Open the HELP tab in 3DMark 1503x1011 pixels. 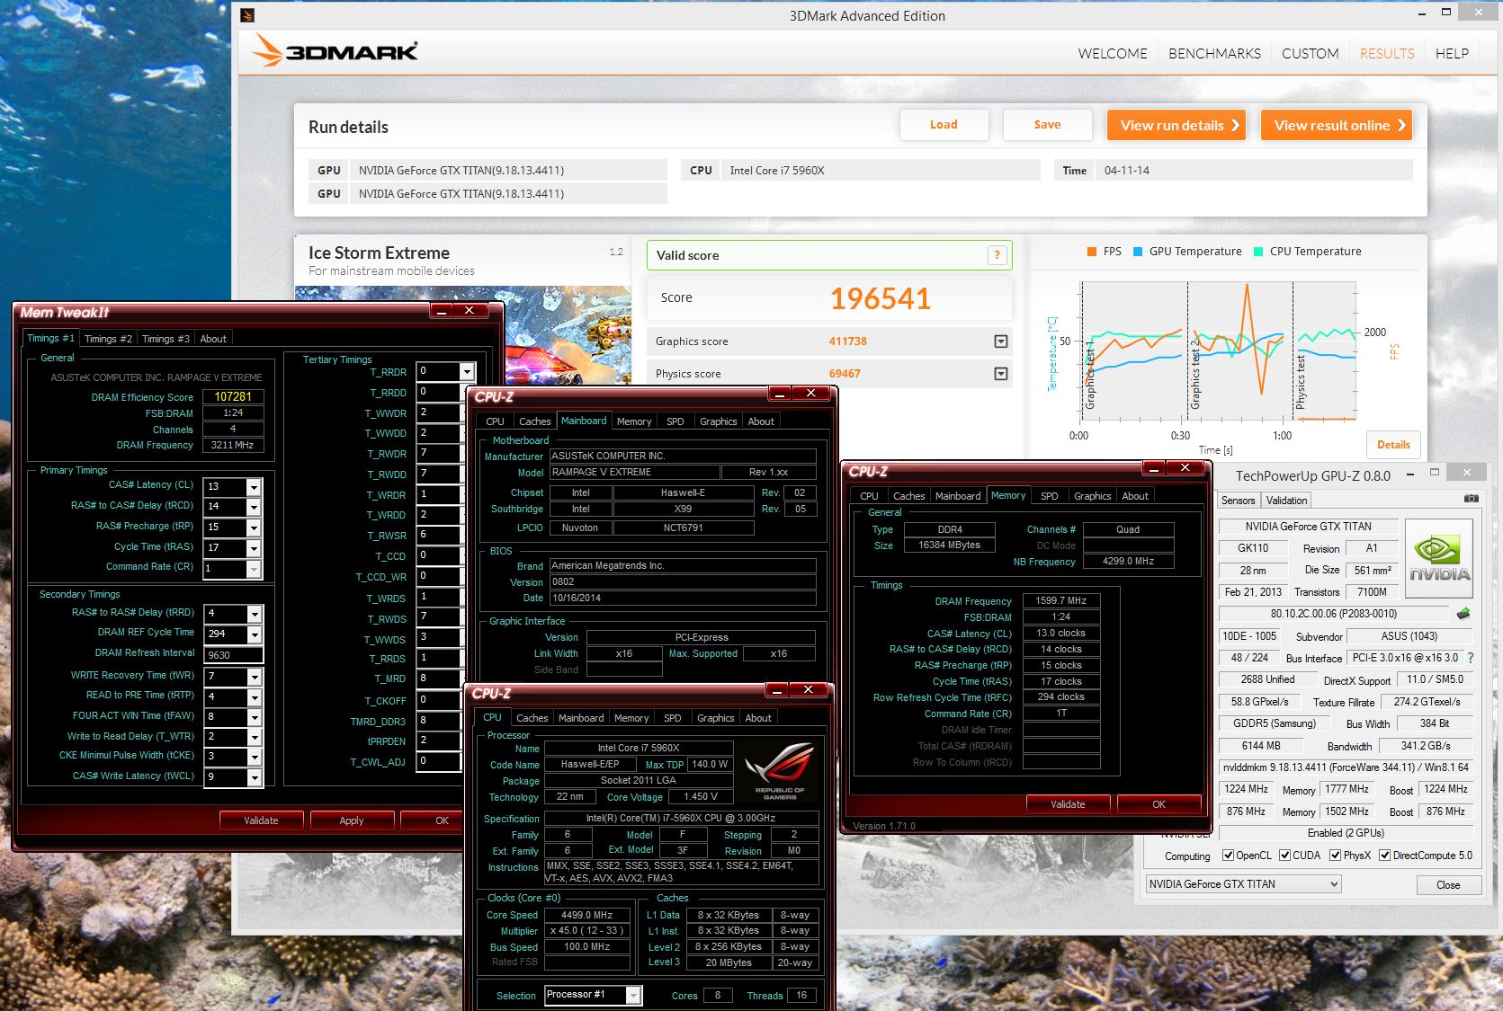click(1452, 54)
